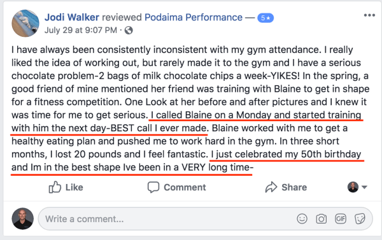Click the small profile avatar beside Share
This screenshot has height=240, width=382.
[x=353, y=187]
